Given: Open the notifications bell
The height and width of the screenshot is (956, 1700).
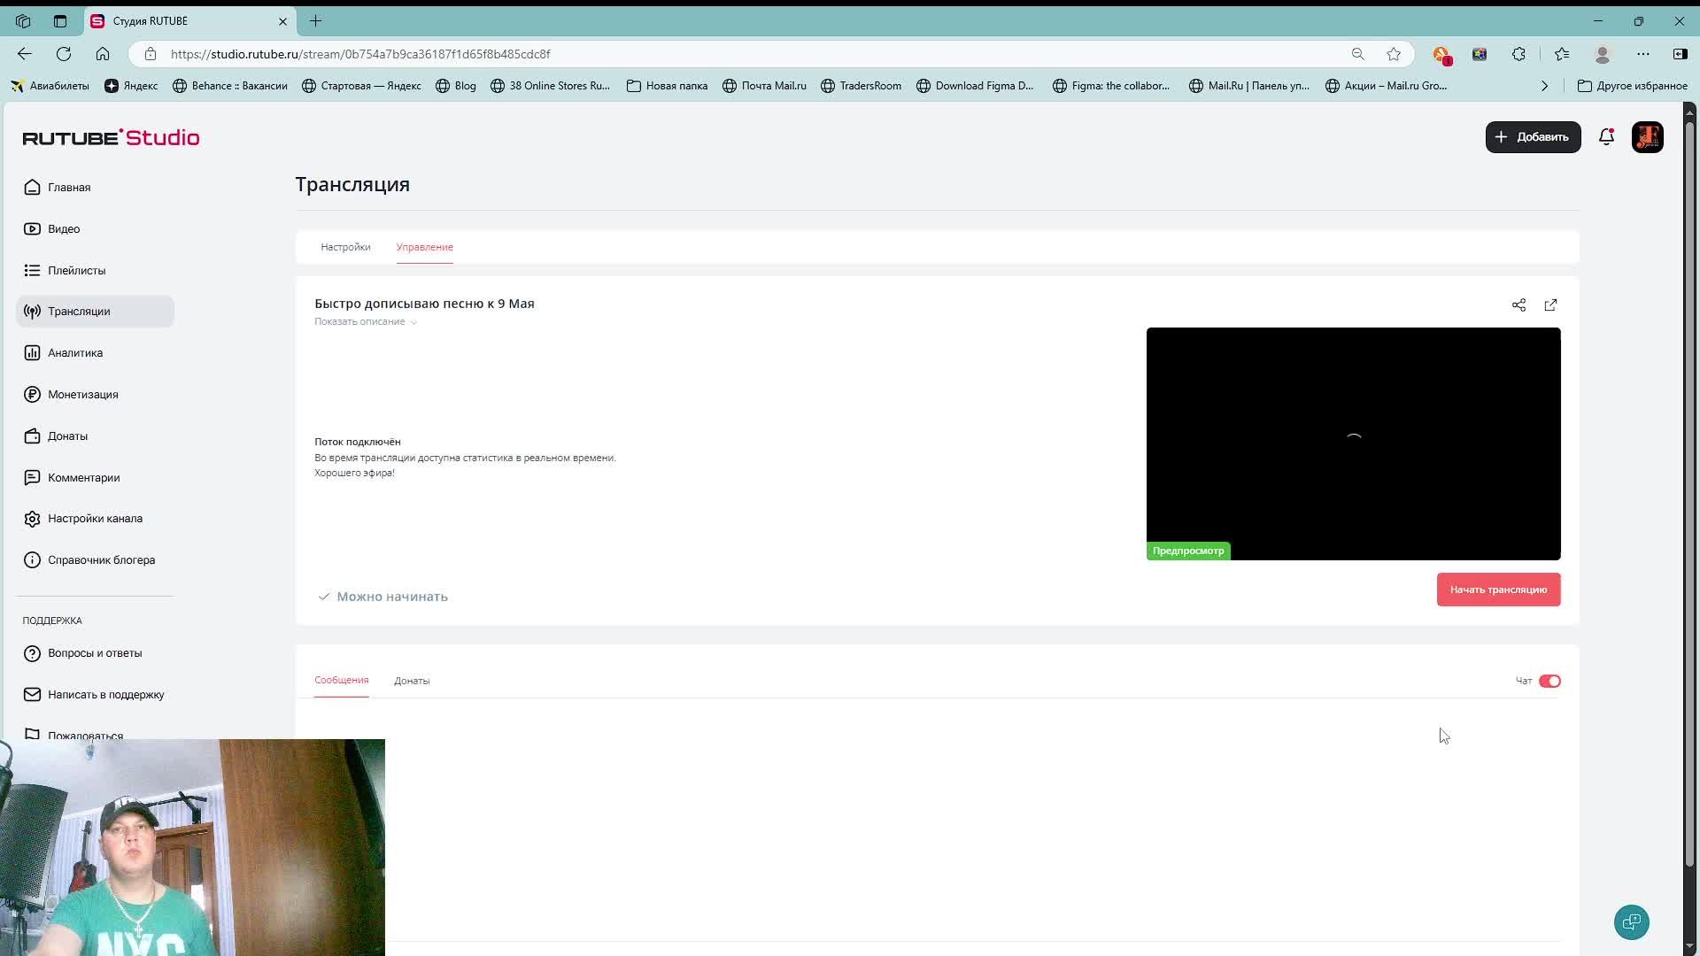Looking at the screenshot, I should click(x=1606, y=137).
